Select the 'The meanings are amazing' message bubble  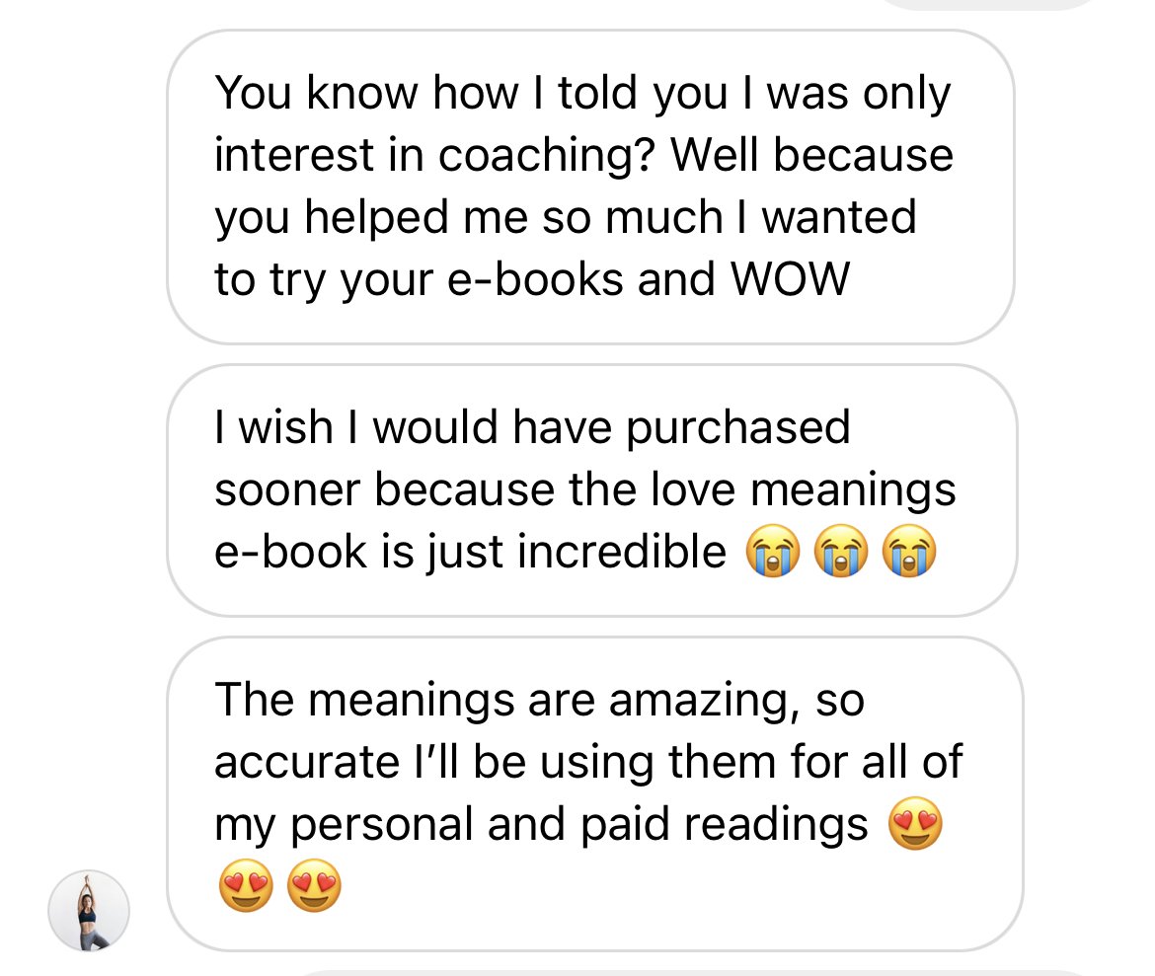pos(595,794)
